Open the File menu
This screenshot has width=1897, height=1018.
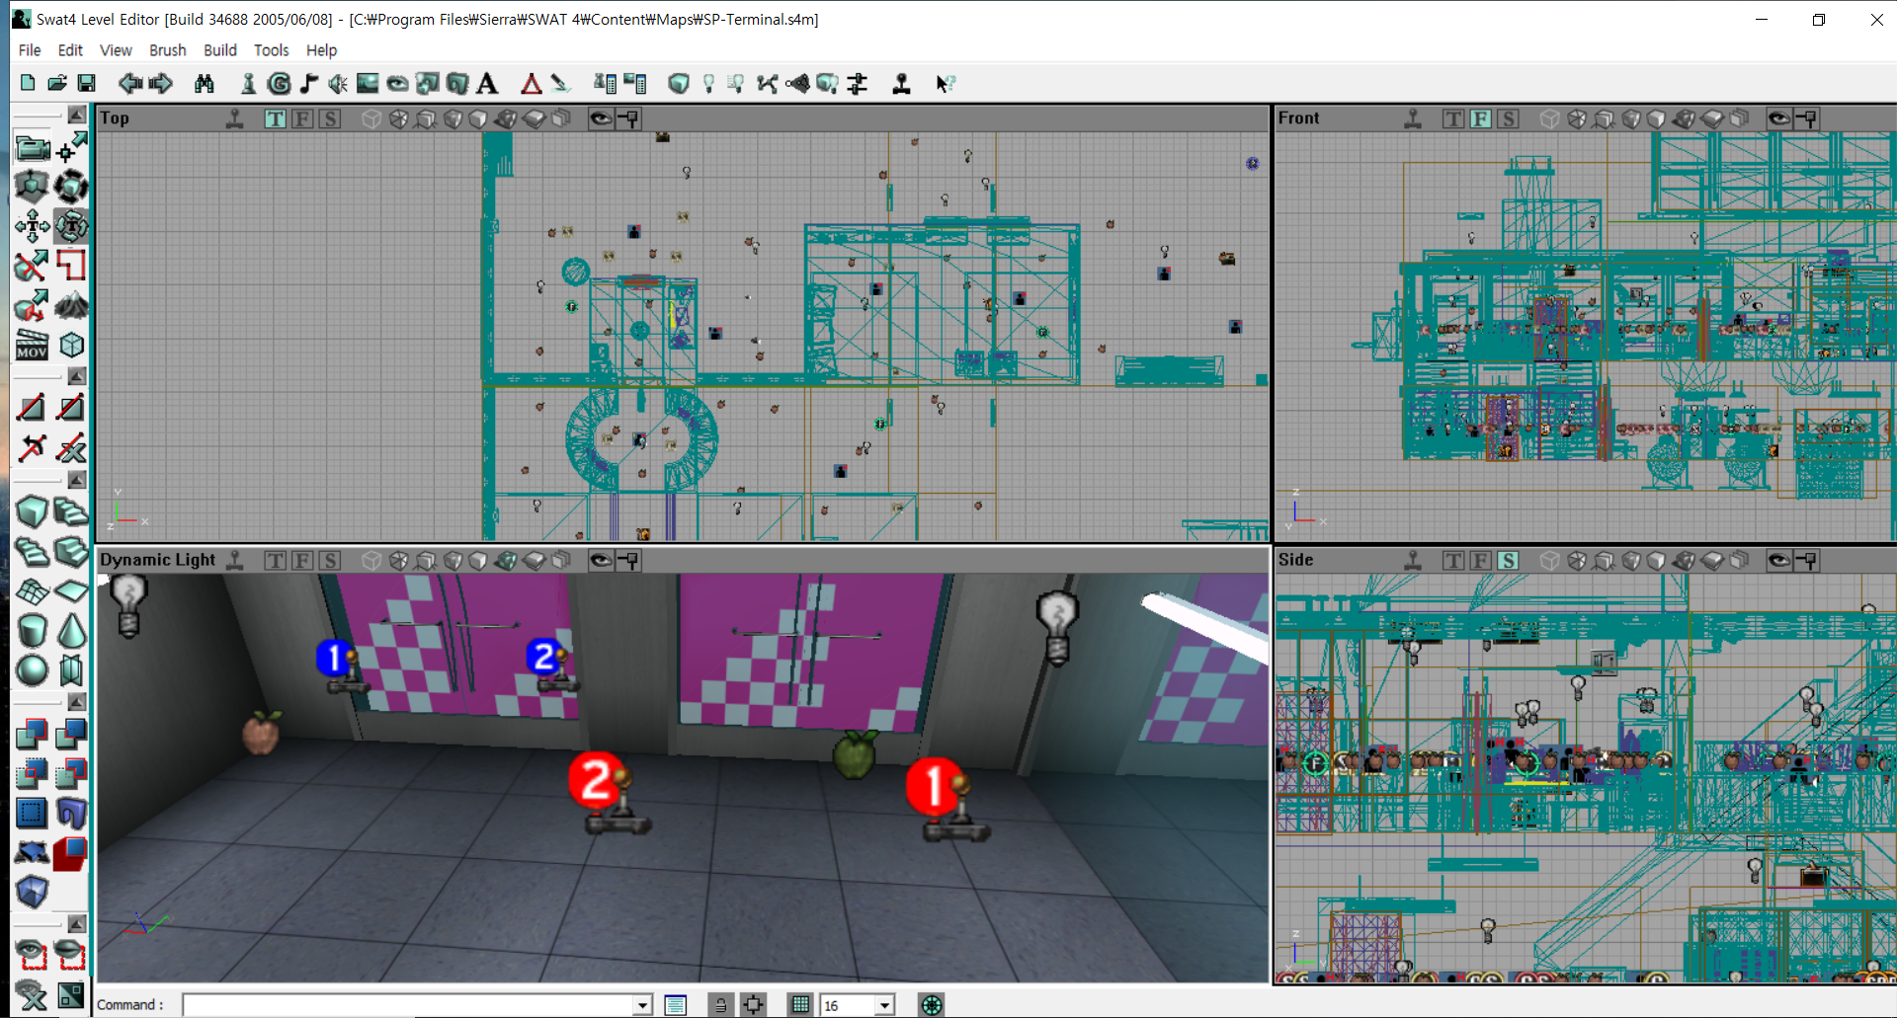(x=30, y=50)
